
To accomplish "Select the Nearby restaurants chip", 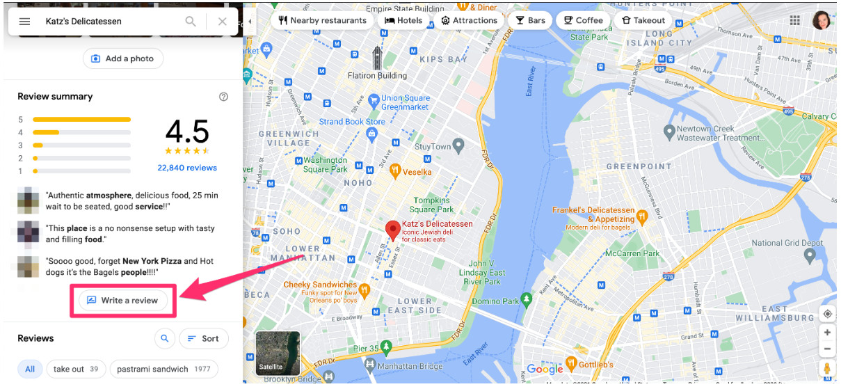I will tap(322, 20).
